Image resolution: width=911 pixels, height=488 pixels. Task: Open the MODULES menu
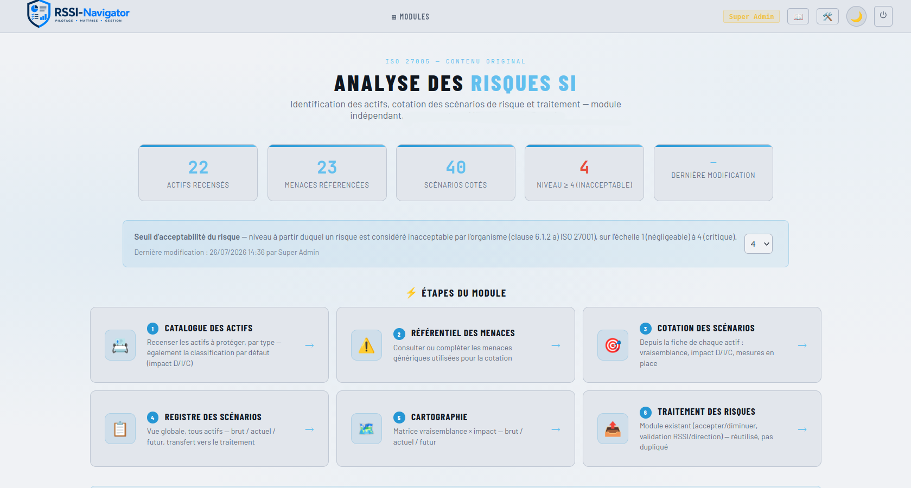tap(410, 17)
